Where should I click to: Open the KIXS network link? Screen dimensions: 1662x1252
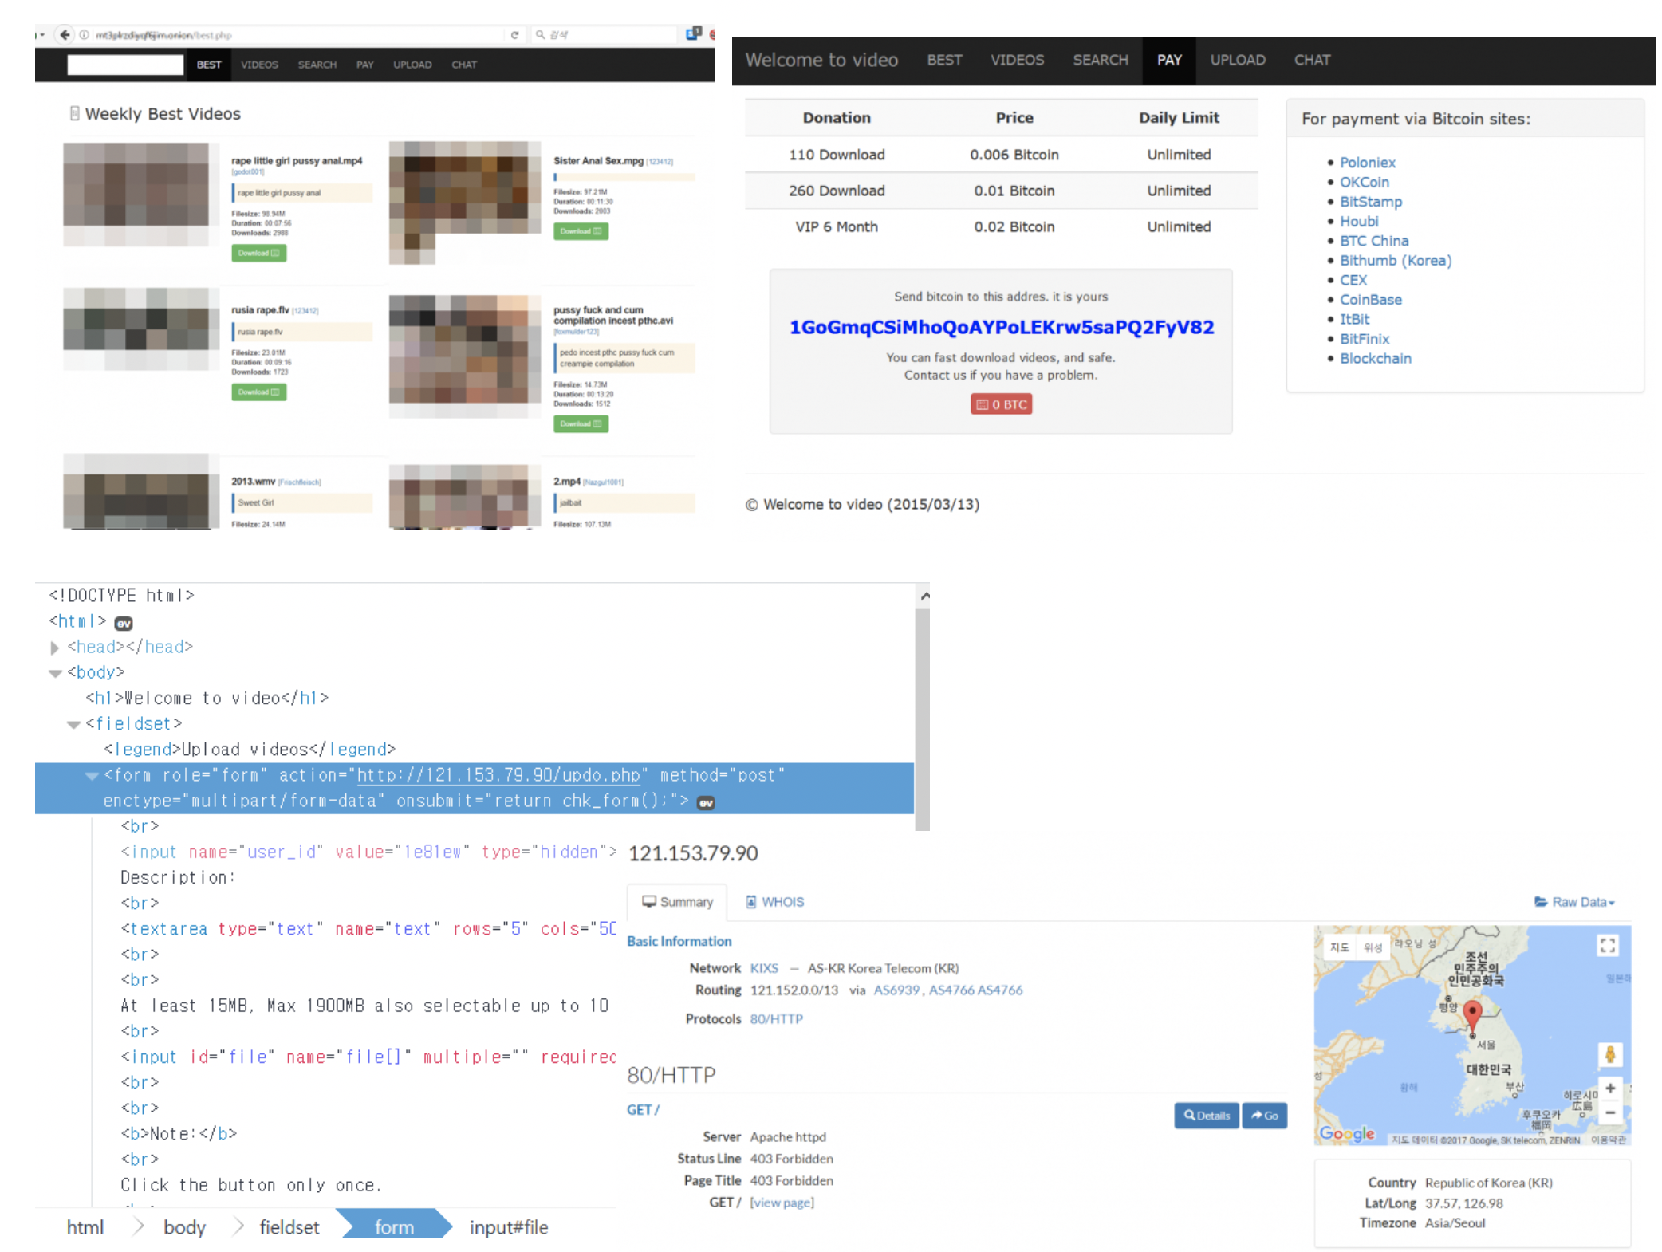coord(763,968)
